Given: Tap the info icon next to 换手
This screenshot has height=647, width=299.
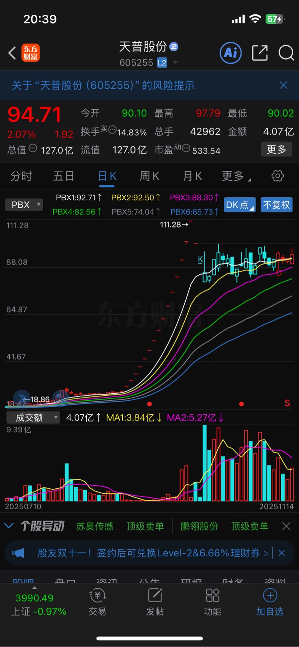Looking at the screenshot, I should [113, 130].
